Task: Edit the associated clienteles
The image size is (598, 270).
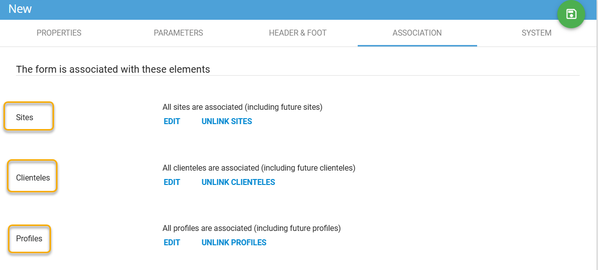Action: pyautogui.click(x=172, y=182)
